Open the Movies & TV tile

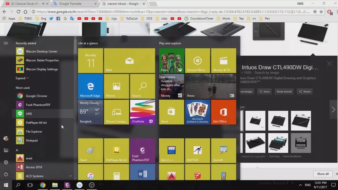[x=224, y=60]
